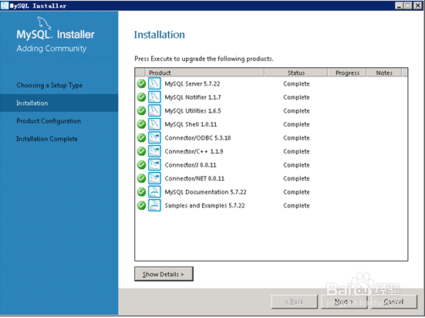Click the green check icon for Connector/J 8.0.11

(x=141, y=164)
